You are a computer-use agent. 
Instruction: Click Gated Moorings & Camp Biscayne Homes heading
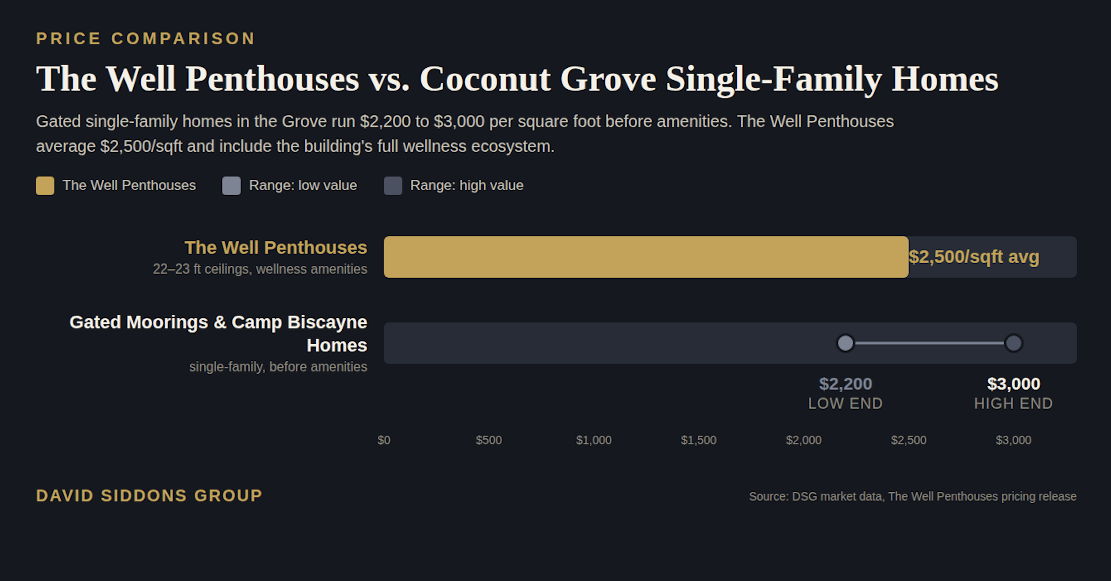click(x=218, y=334)
